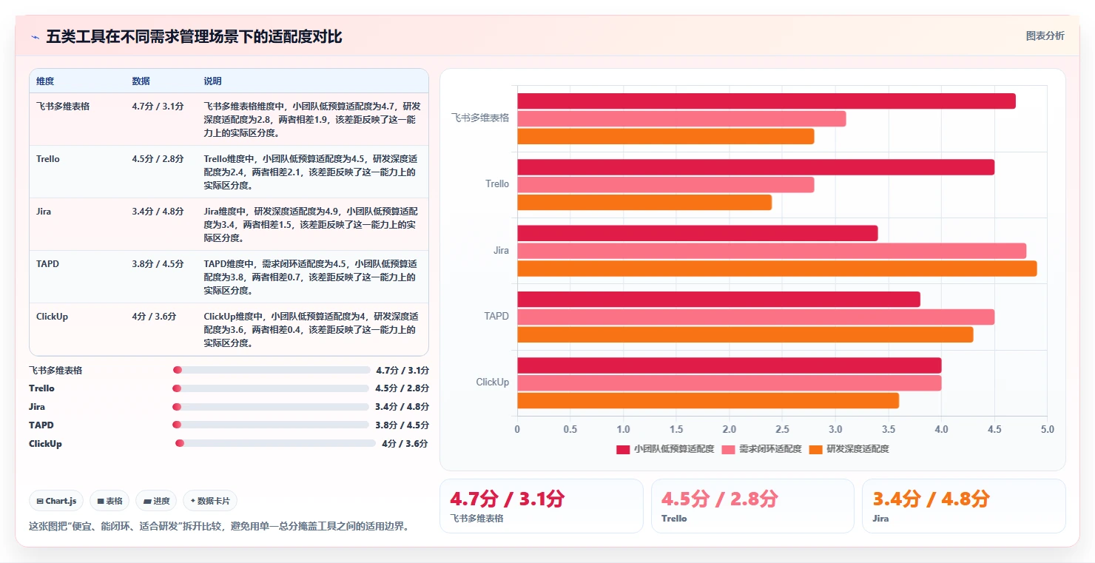Toggle the 需求闭环适配度 legend item
The image size is (1095, 563).
761,449
